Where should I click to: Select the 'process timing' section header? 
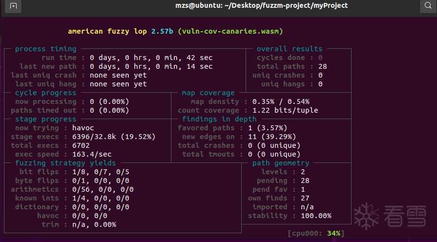point(46,49)
